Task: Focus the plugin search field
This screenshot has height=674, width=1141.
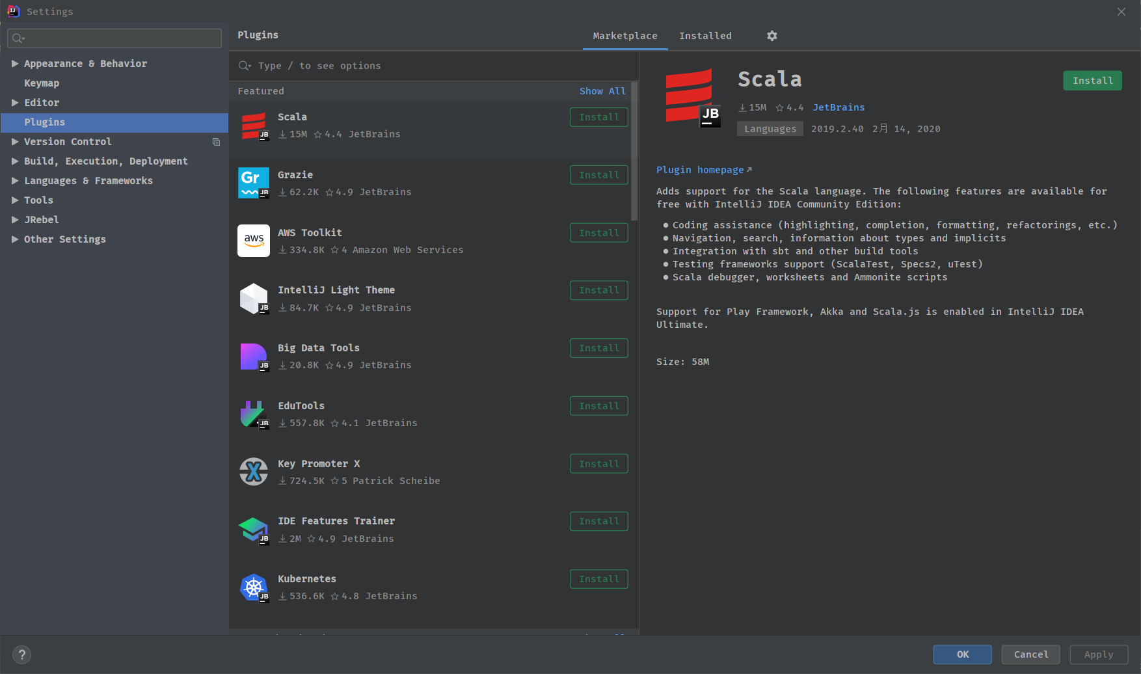Action: tap(434, 66)
